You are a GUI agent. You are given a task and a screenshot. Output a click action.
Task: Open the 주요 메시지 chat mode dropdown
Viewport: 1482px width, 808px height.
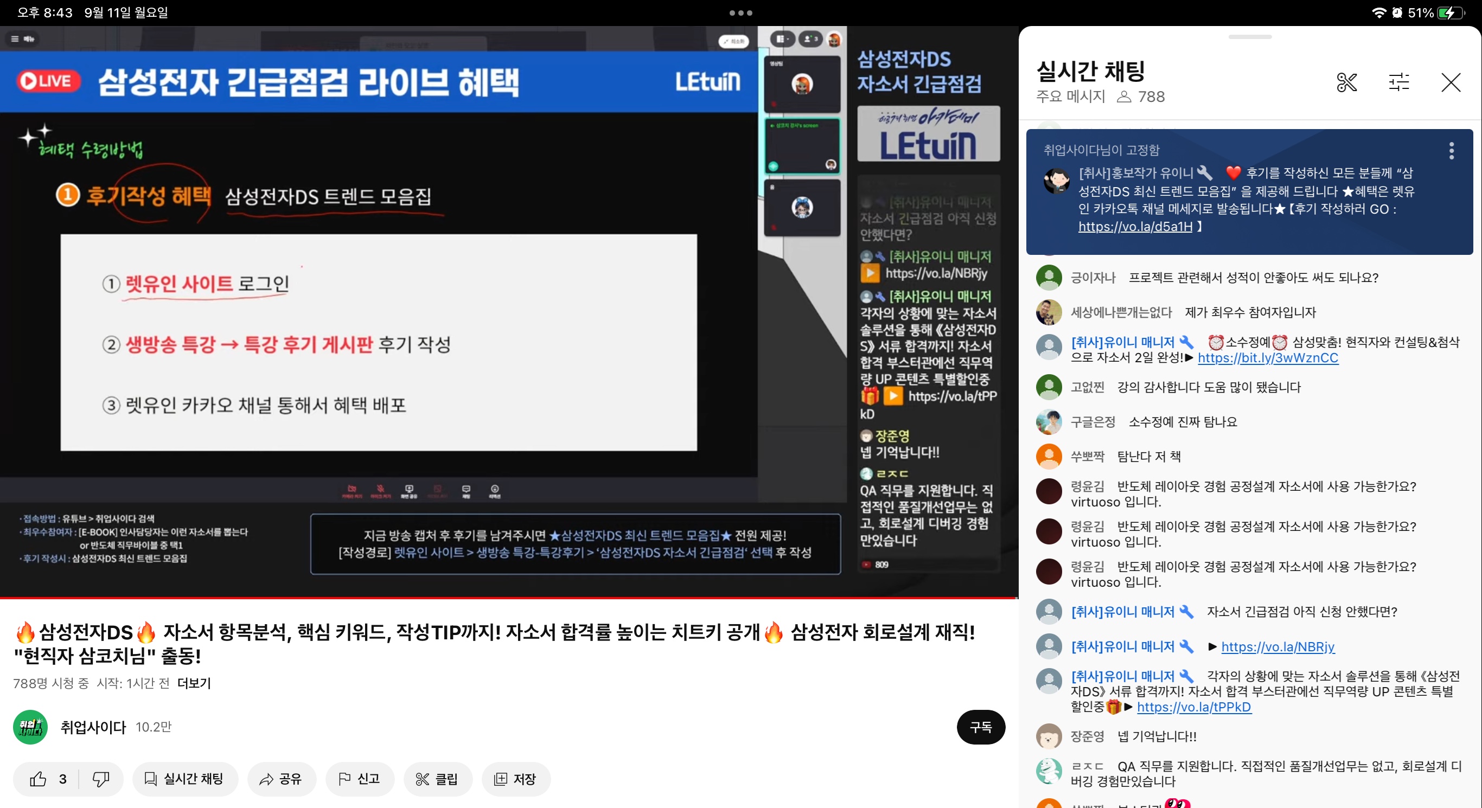(1070, 97)
